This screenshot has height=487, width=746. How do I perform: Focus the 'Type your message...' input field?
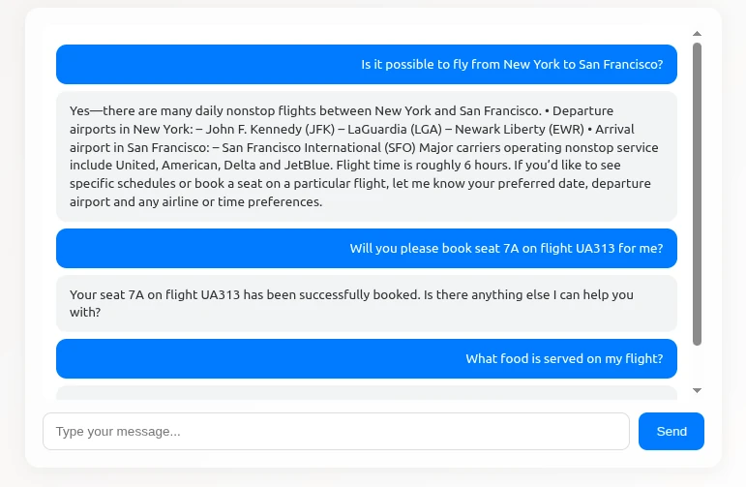click(336, 431)
